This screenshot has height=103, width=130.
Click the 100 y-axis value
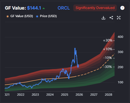[120, 82]
